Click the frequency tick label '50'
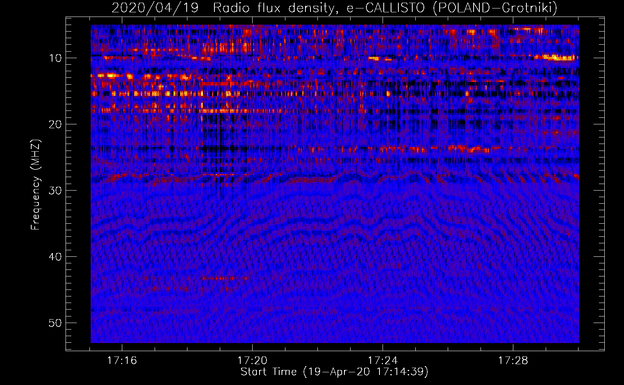 tap(56, 323)
